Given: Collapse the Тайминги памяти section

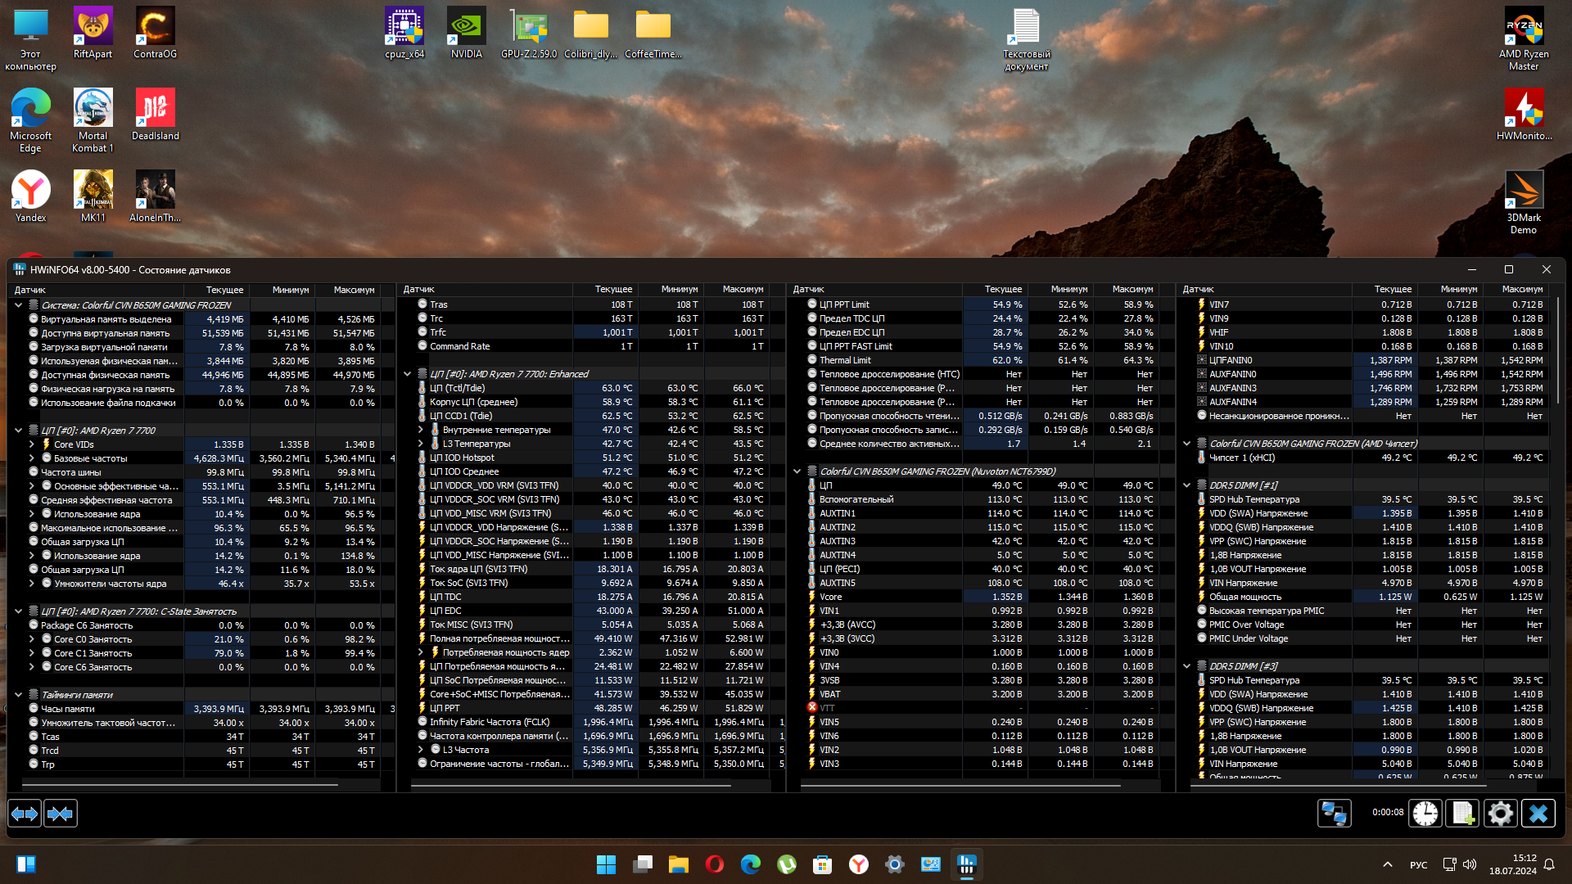Looking at the screenshot, I should click(x=18, y=695).
